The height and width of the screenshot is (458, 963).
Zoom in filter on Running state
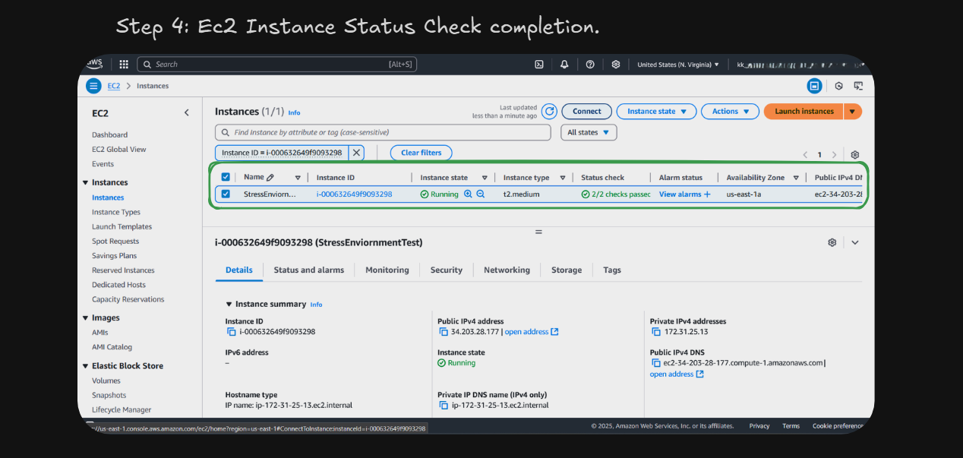[468, 194]
